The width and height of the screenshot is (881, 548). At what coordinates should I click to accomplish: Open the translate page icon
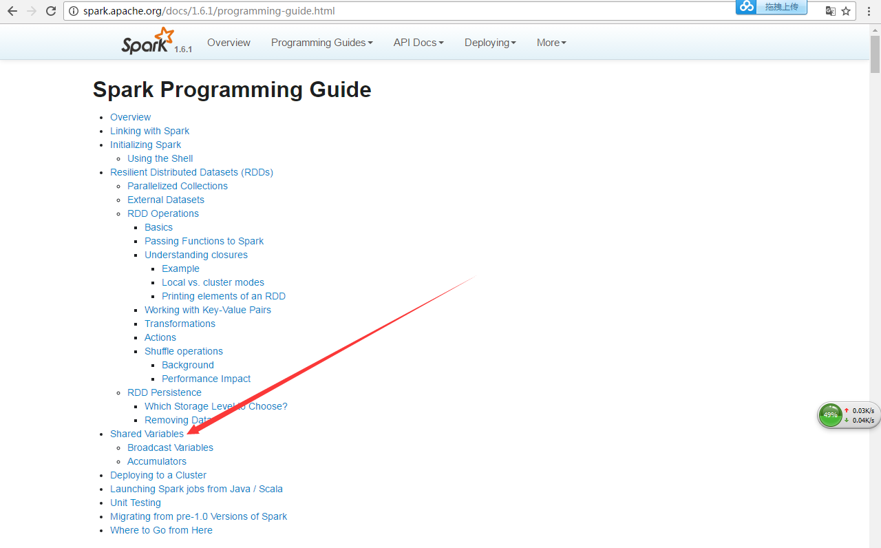(831, 11)
